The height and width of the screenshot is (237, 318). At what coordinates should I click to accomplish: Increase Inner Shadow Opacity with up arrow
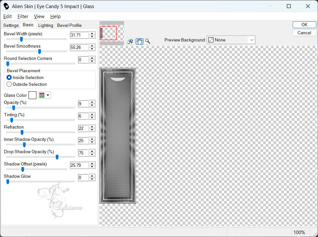point(92,139)
